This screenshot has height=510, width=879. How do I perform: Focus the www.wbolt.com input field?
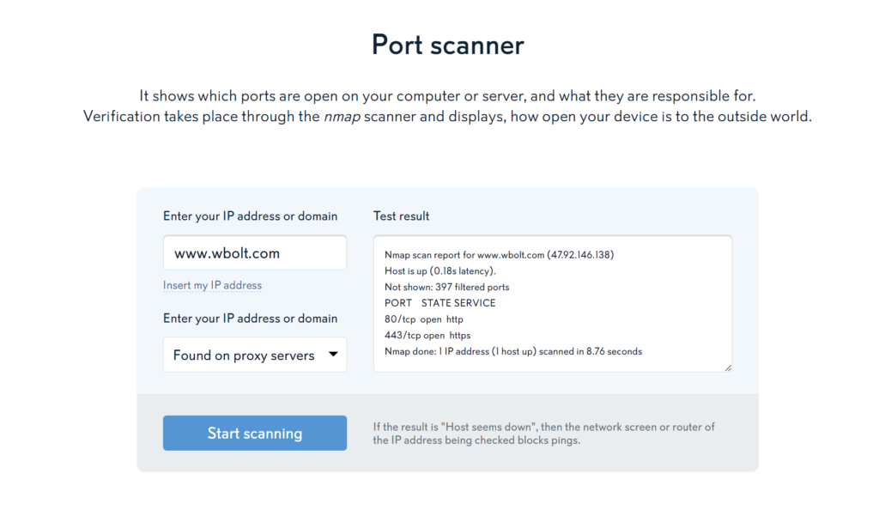tap(254, 253)
